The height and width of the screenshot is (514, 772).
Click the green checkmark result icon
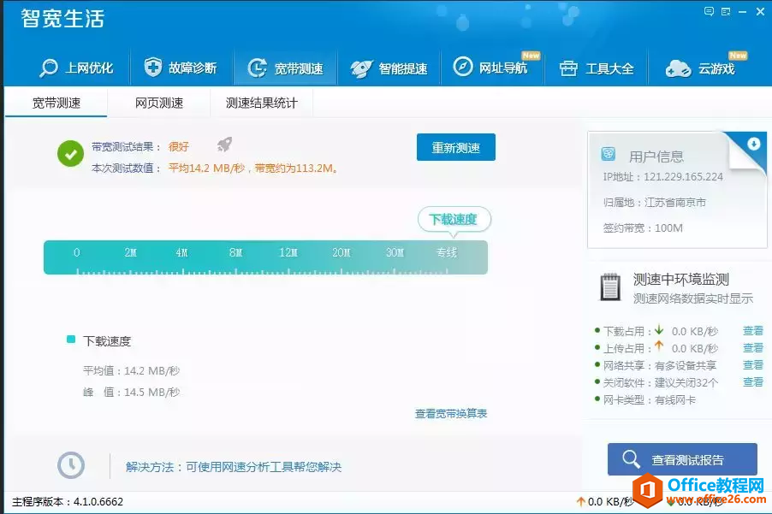coord(70,153)
